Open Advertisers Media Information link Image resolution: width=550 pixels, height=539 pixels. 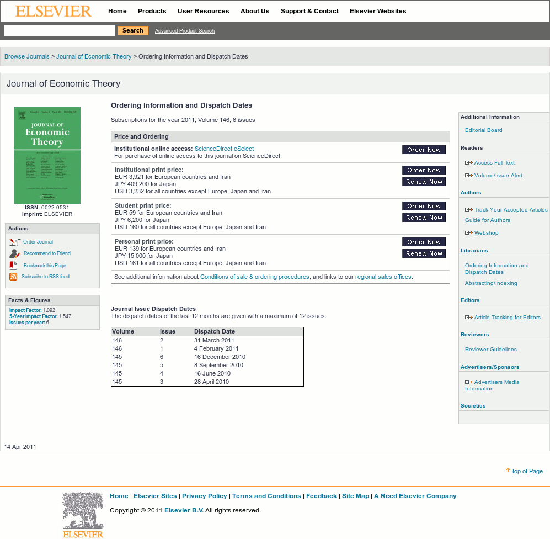[x=492, y=385]
